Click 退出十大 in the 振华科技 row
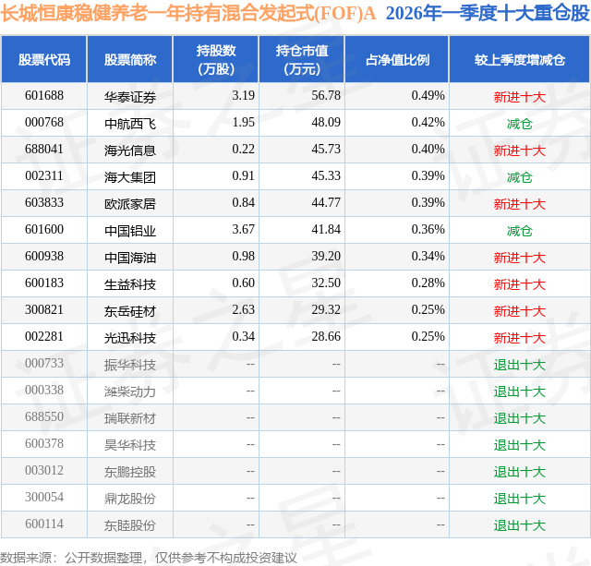 coord(520,365)
